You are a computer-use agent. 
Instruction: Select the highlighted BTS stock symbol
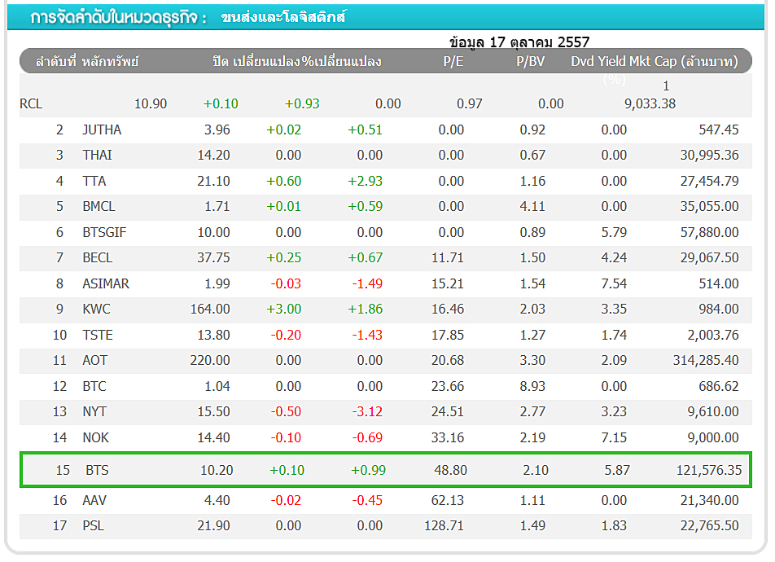click(95, 470)
